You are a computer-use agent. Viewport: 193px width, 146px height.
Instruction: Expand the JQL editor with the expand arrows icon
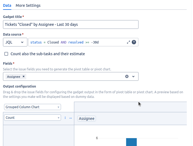(128, 42)
